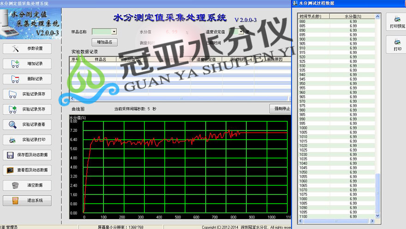Click the 打印预览 printer icon
406x229 pixels.
point(397,19)
